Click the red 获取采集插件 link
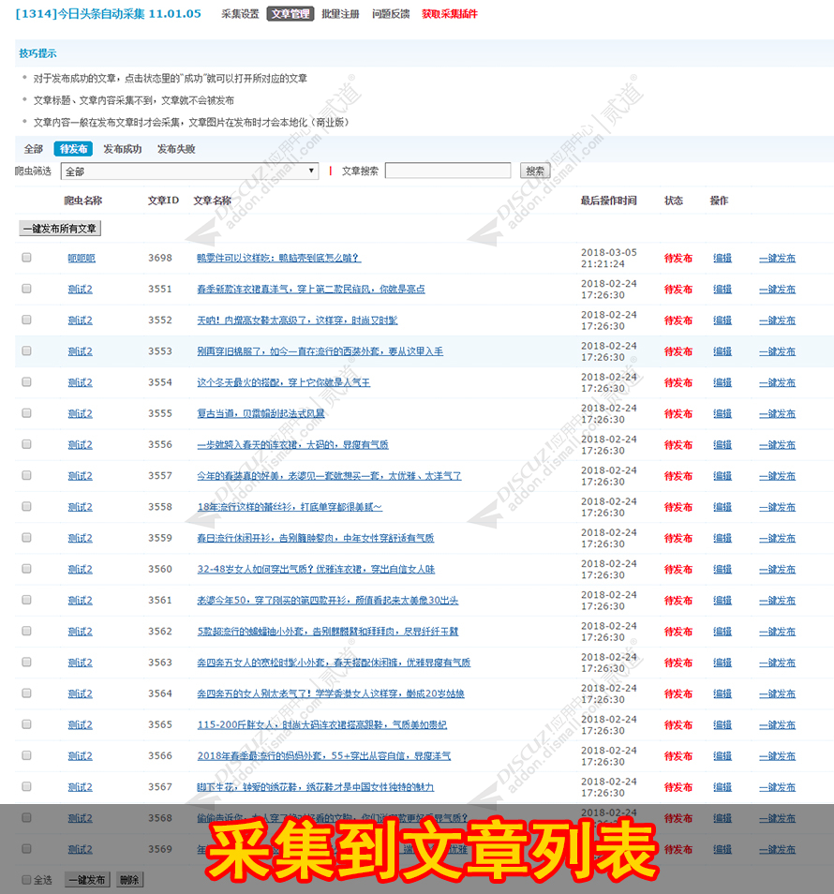Screen dimensions: 834x894 tap(449, 14)
